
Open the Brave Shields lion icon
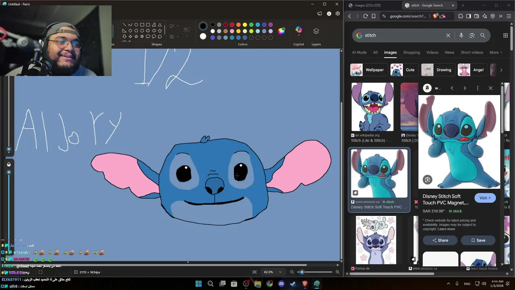435,16
